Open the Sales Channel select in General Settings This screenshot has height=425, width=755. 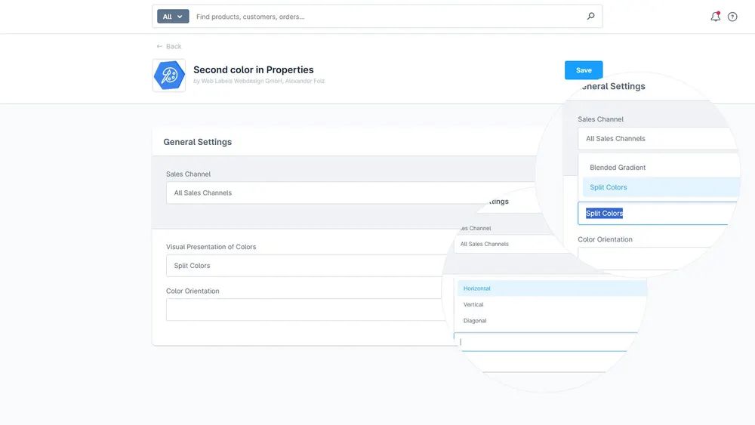click(x=352, y=192)
